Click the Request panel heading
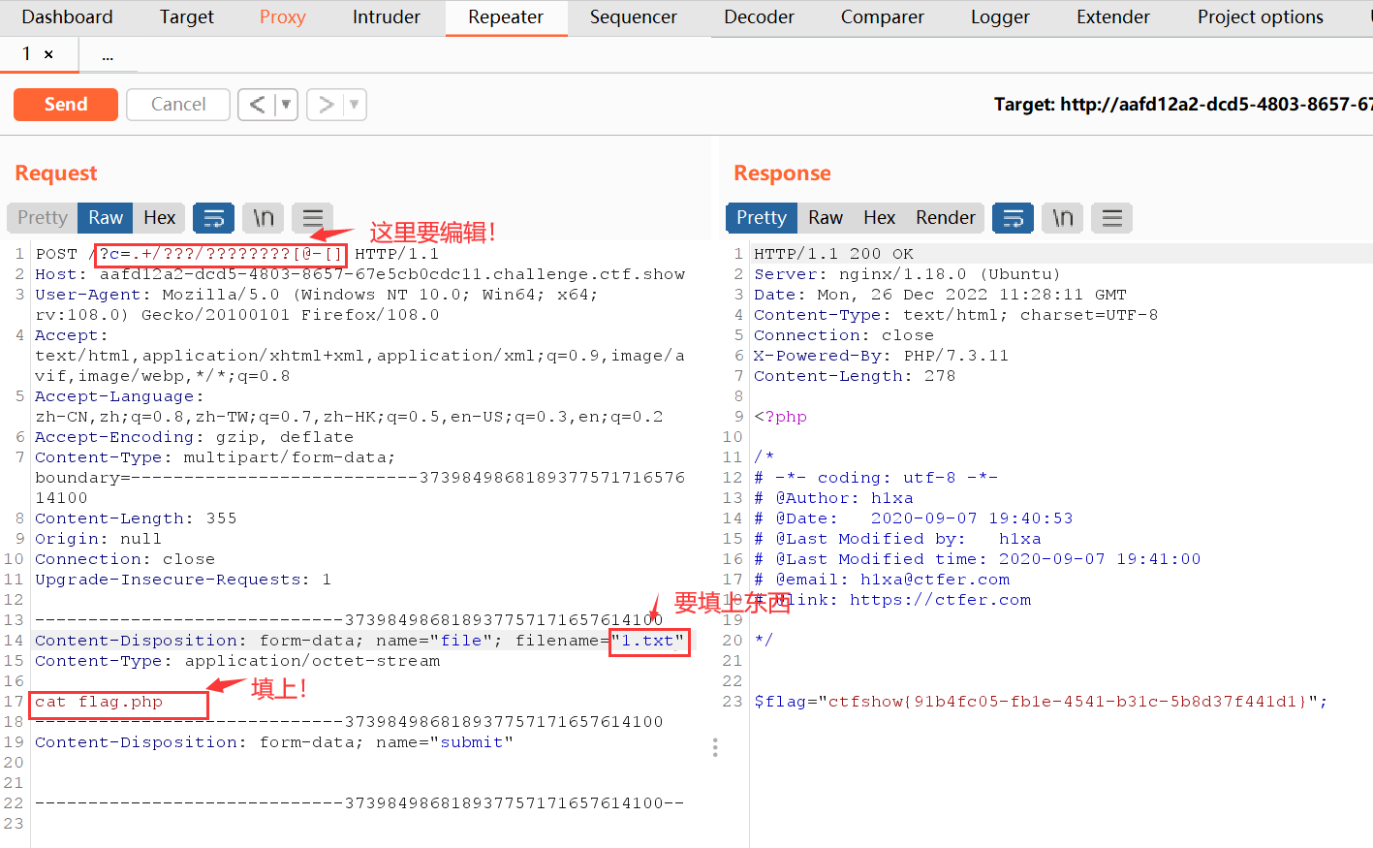The height and width of the screenshot is (848, 1373). [x=56, y=173]
